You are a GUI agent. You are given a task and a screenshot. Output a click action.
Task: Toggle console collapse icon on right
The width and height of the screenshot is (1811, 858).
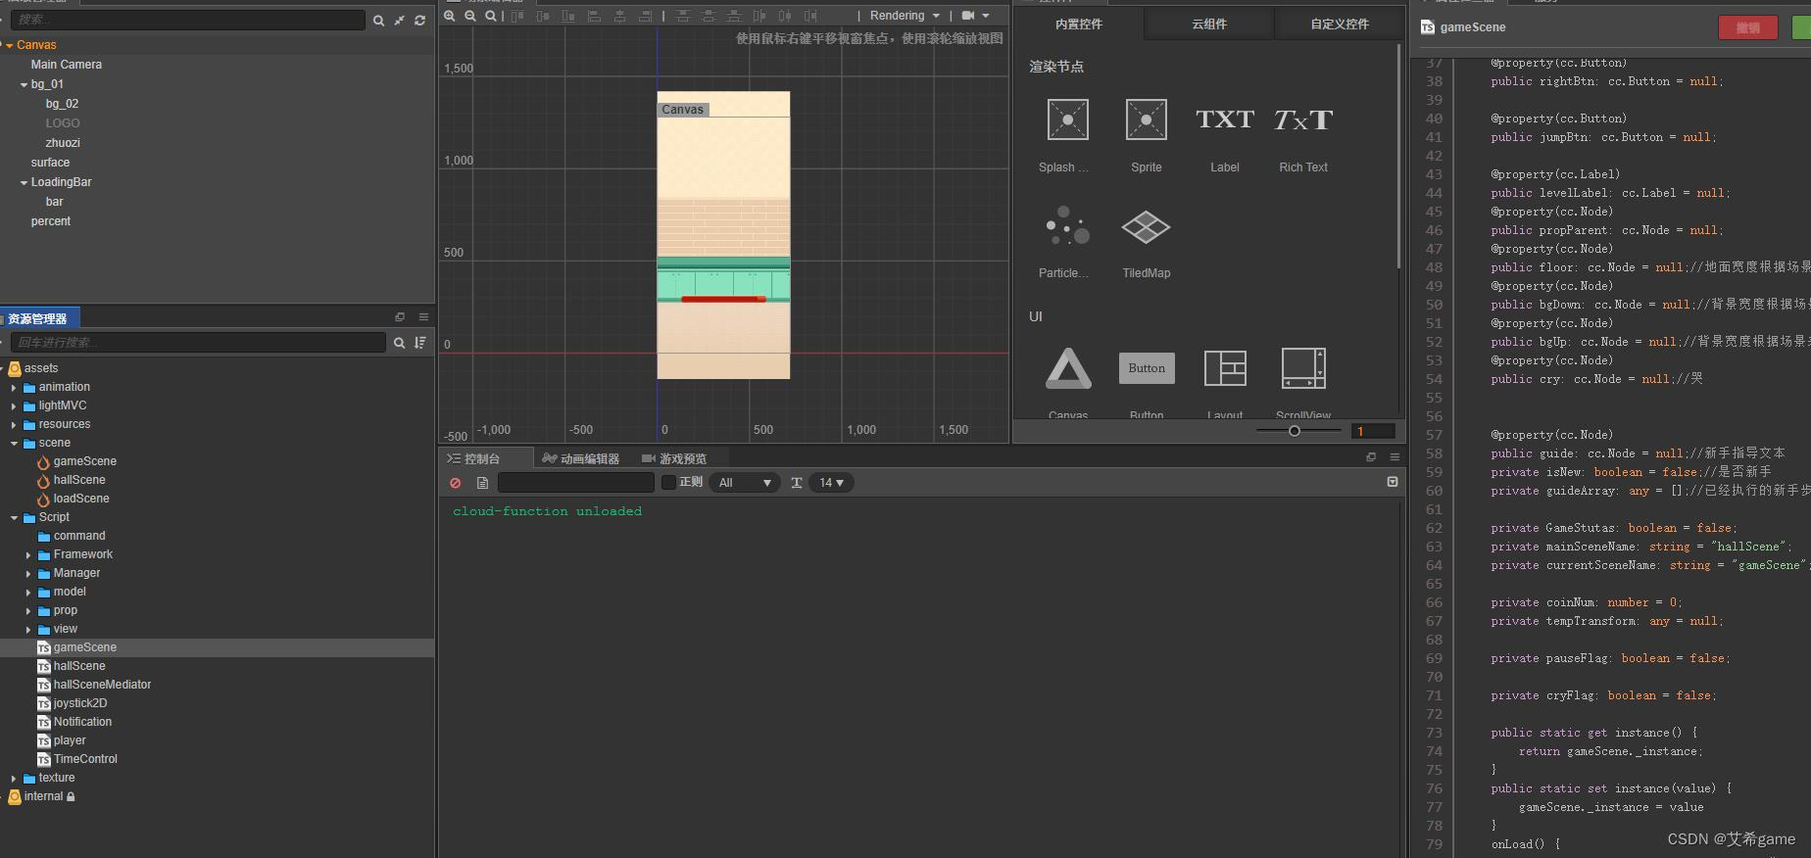[1393, 482]
